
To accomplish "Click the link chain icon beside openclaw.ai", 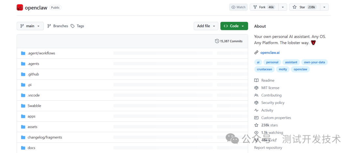I will click(256, 53).
